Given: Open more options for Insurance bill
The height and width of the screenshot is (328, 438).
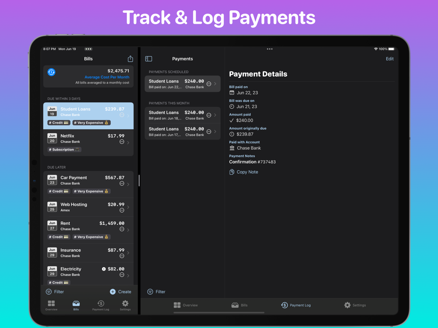Looking at the screenshot, I should [122, 256].
